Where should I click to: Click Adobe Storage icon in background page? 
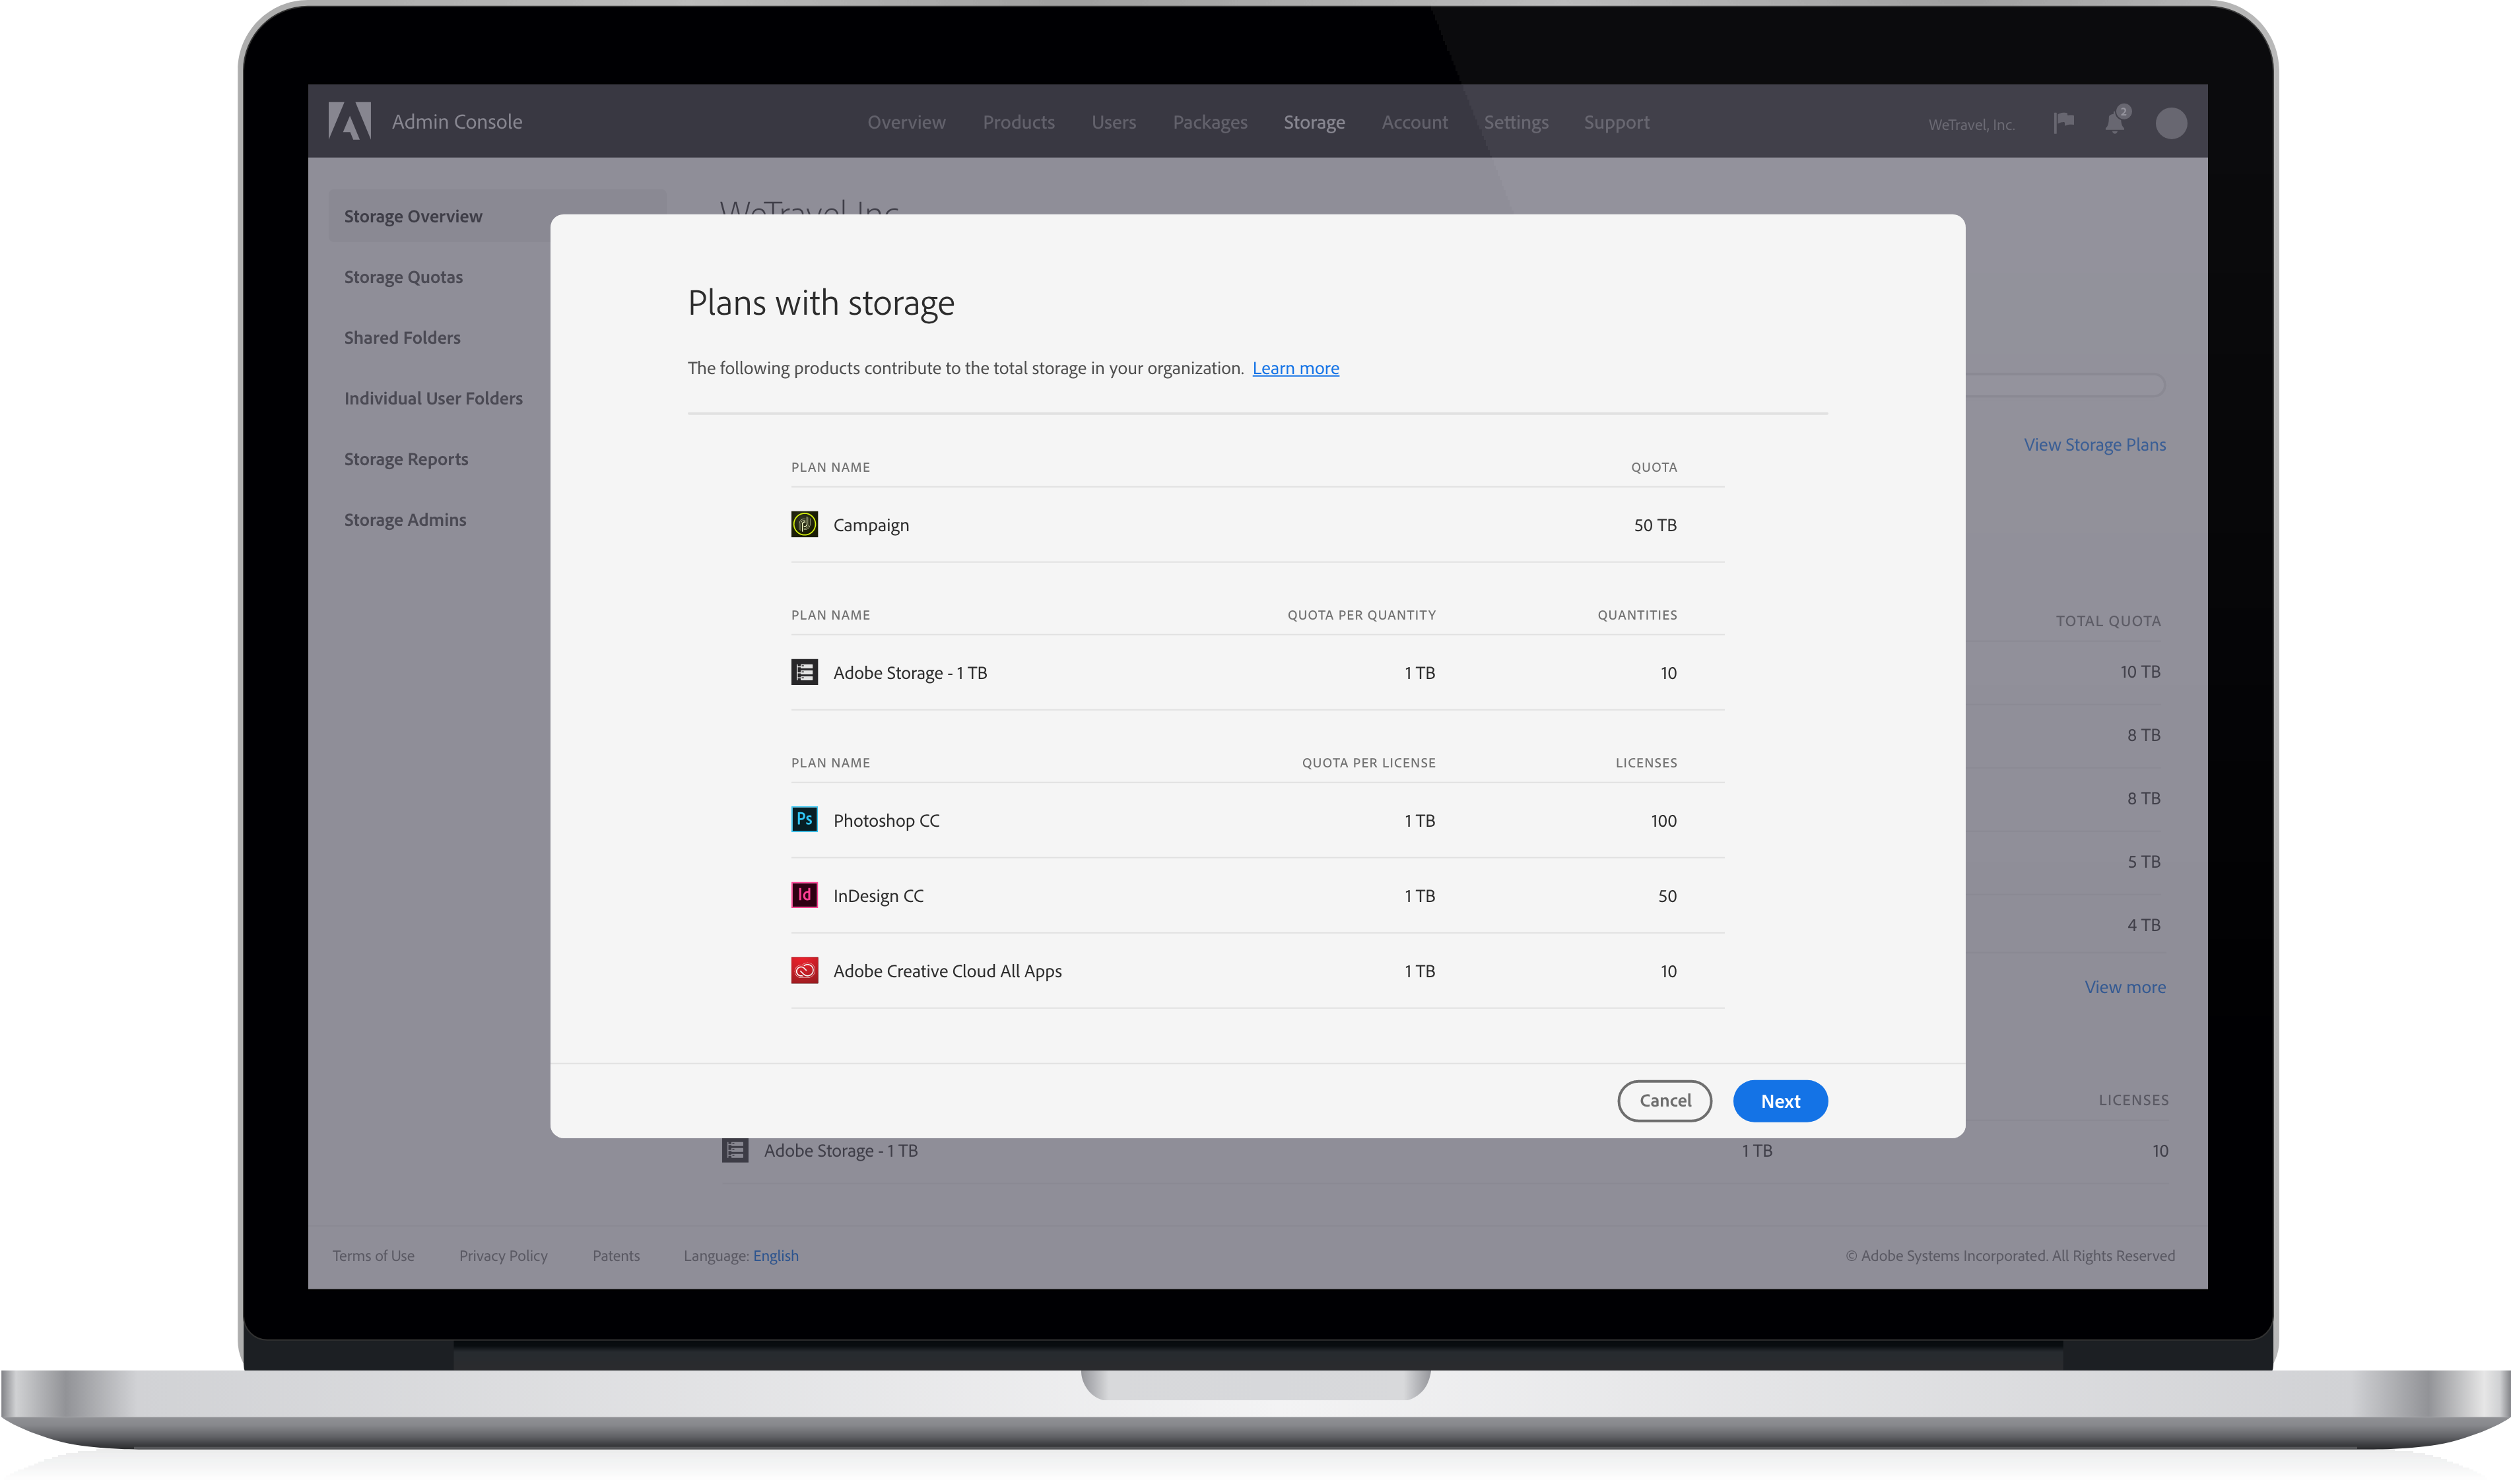tap(735, 1150)
